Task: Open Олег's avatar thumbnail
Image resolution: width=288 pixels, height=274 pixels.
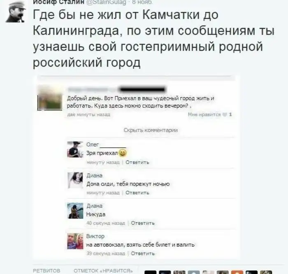Action: pos(75,149)
